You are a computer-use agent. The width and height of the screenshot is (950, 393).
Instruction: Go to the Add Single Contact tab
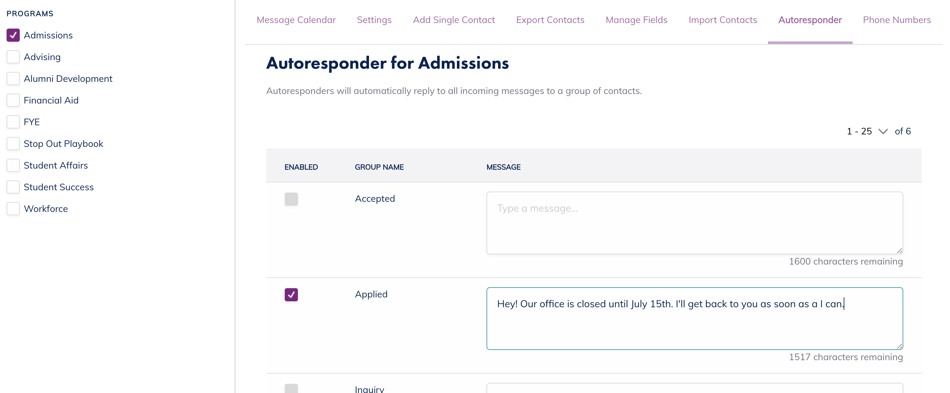point(454,20)
